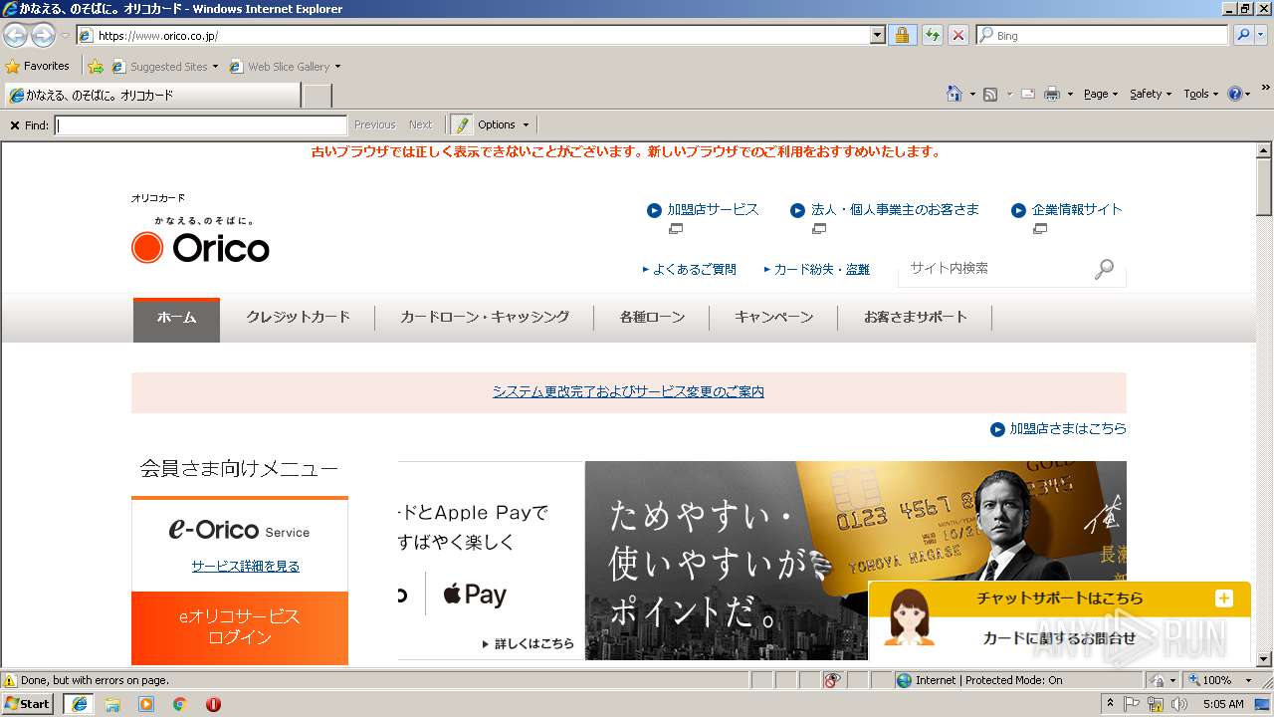This screenshot has width=1274, height=717.
Task: Click サービス詳細を見る link
Action: coord(245,567)
